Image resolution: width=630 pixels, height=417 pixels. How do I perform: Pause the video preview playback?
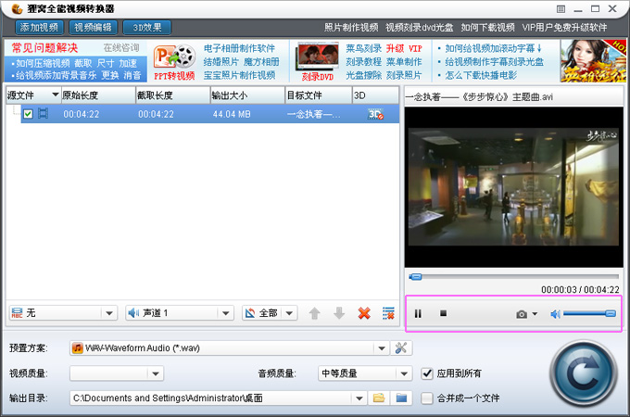tap(418, 313)
